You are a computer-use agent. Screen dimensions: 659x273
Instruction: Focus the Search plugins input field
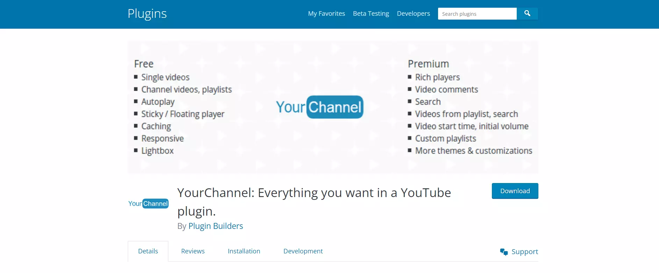point(477,14)
